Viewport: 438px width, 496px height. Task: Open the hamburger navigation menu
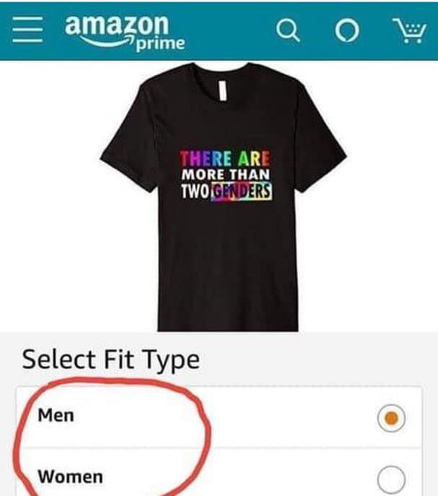[x=27, y=30]
